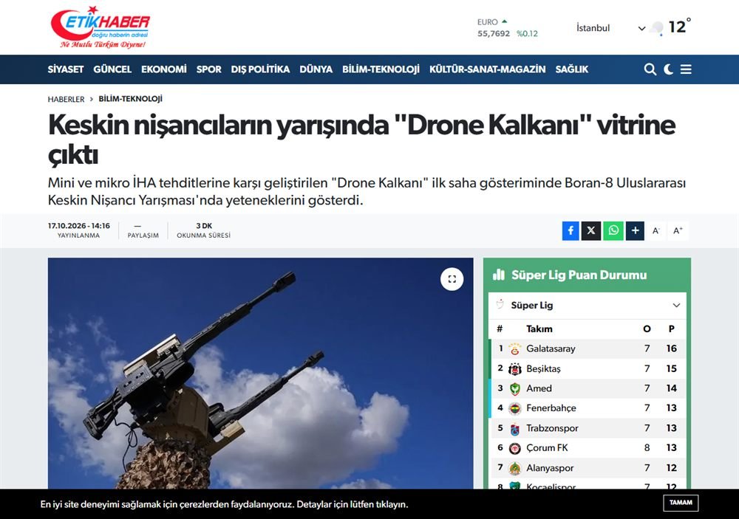Open more sharing options plus icon
Viewport: 739px width, 519px height.
click(x=635, y=231)
